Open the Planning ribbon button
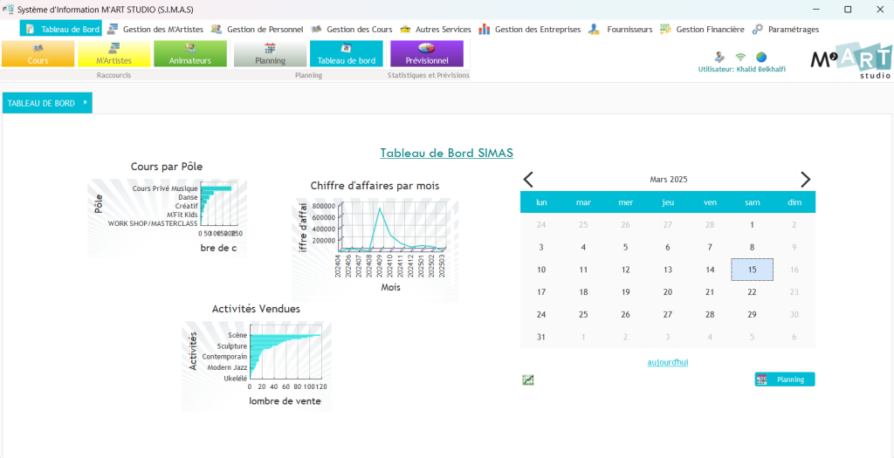Screen dimensions: 894x458 pos(271,53)
